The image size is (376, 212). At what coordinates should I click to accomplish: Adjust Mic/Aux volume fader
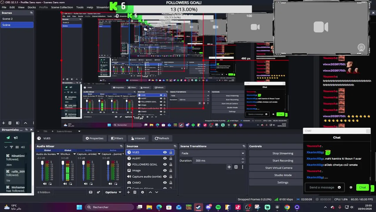[x=63, y=163]
